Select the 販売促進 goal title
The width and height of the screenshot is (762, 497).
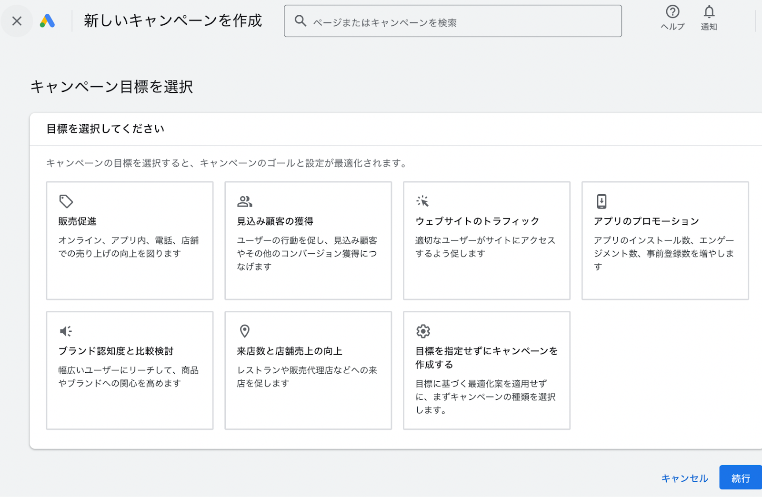point(78,221)
